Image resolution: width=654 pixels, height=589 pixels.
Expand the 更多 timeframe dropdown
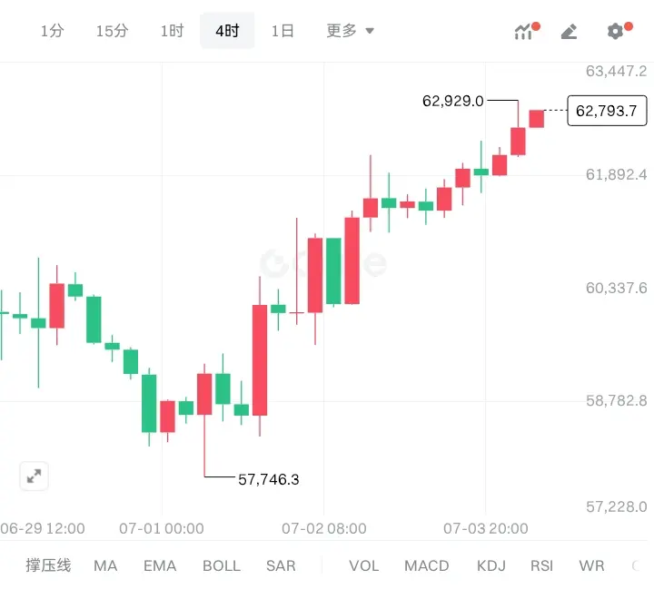click(350, 31)
